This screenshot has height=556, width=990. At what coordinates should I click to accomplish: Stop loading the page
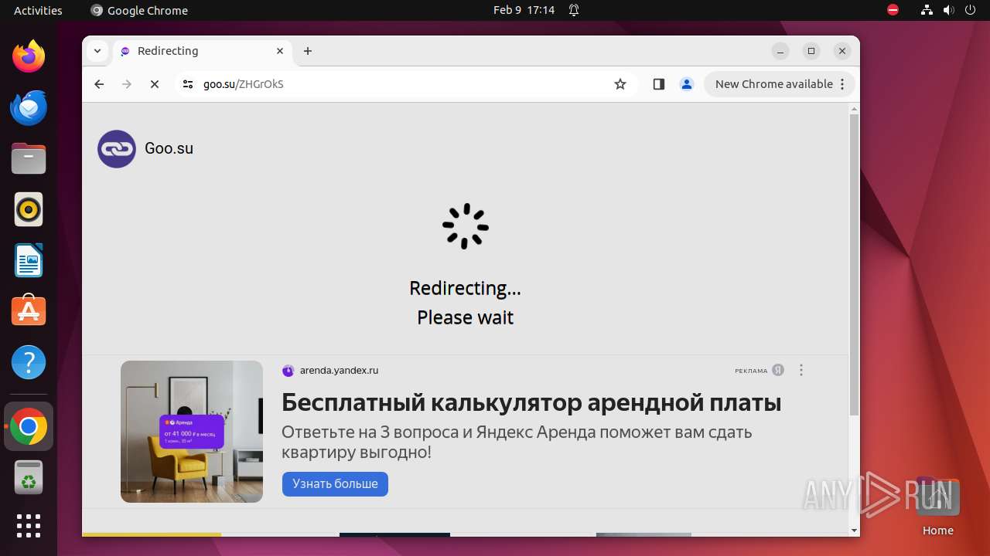coord(155,84)
